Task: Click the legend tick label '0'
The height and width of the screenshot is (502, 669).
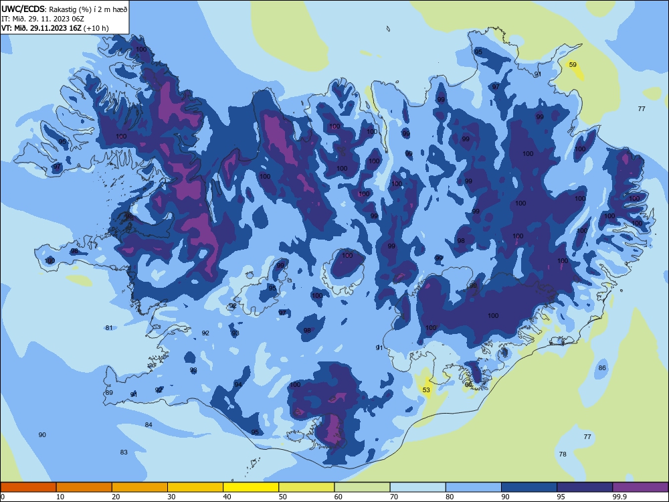Action: coord(3,497)
